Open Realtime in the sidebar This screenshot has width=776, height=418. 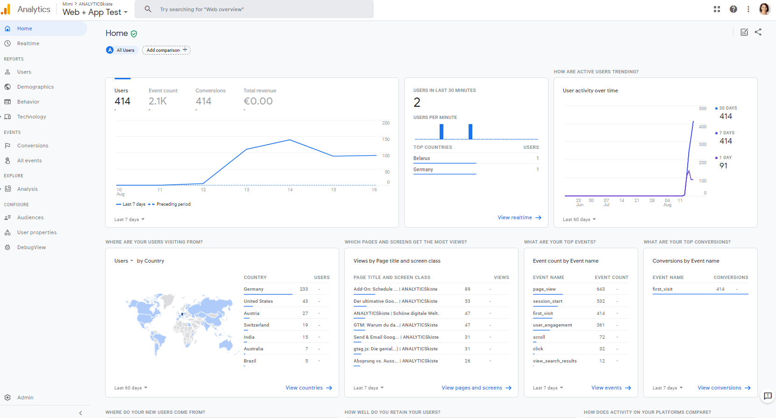(28, 43)
